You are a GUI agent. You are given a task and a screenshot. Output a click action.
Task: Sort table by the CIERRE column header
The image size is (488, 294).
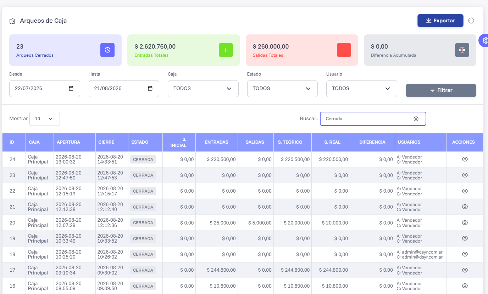click(112, 142)
